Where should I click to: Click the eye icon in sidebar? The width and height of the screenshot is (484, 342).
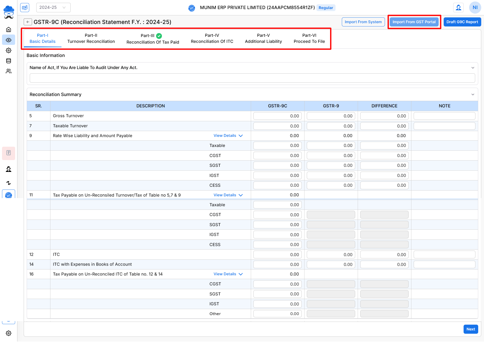pos(9,40)
